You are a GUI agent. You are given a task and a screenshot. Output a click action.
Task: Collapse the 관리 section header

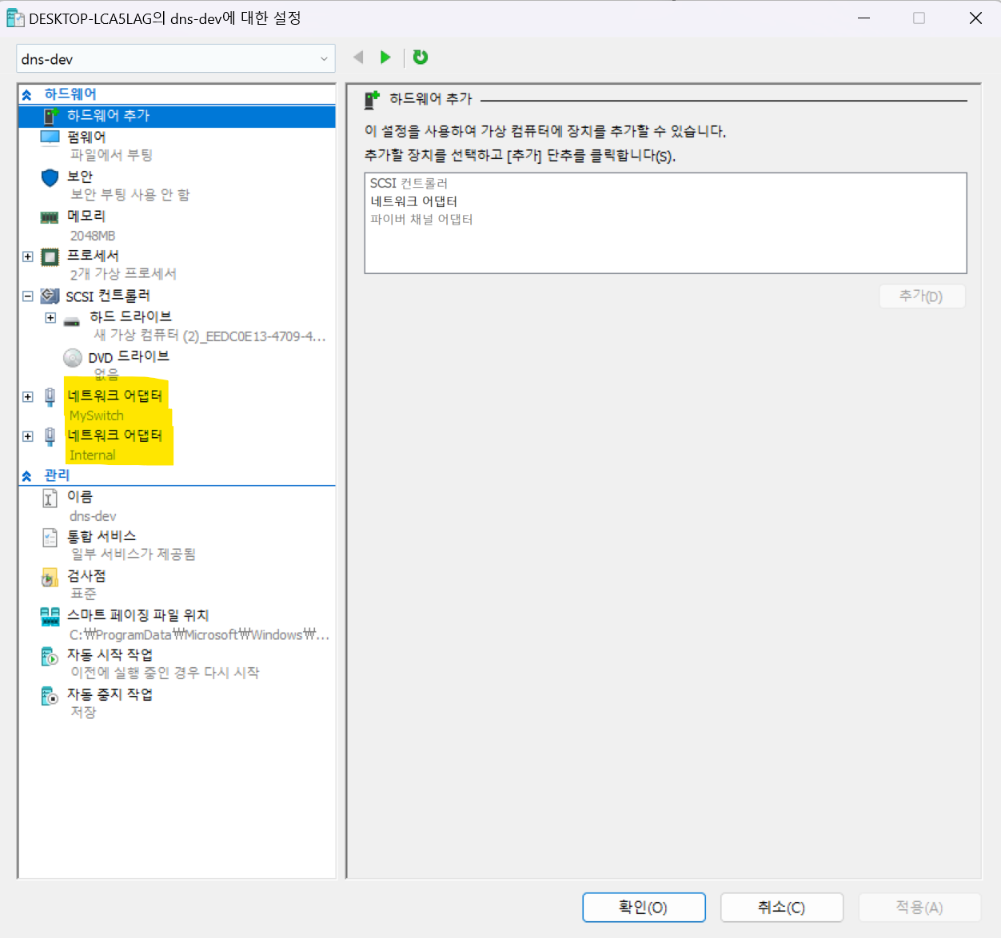27,475
